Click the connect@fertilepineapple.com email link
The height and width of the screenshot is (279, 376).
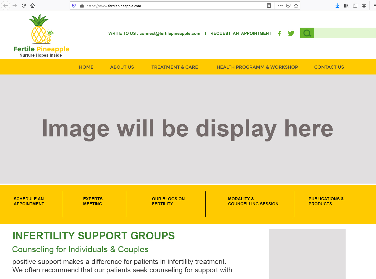pyautogui.click(x=170, y=33)
